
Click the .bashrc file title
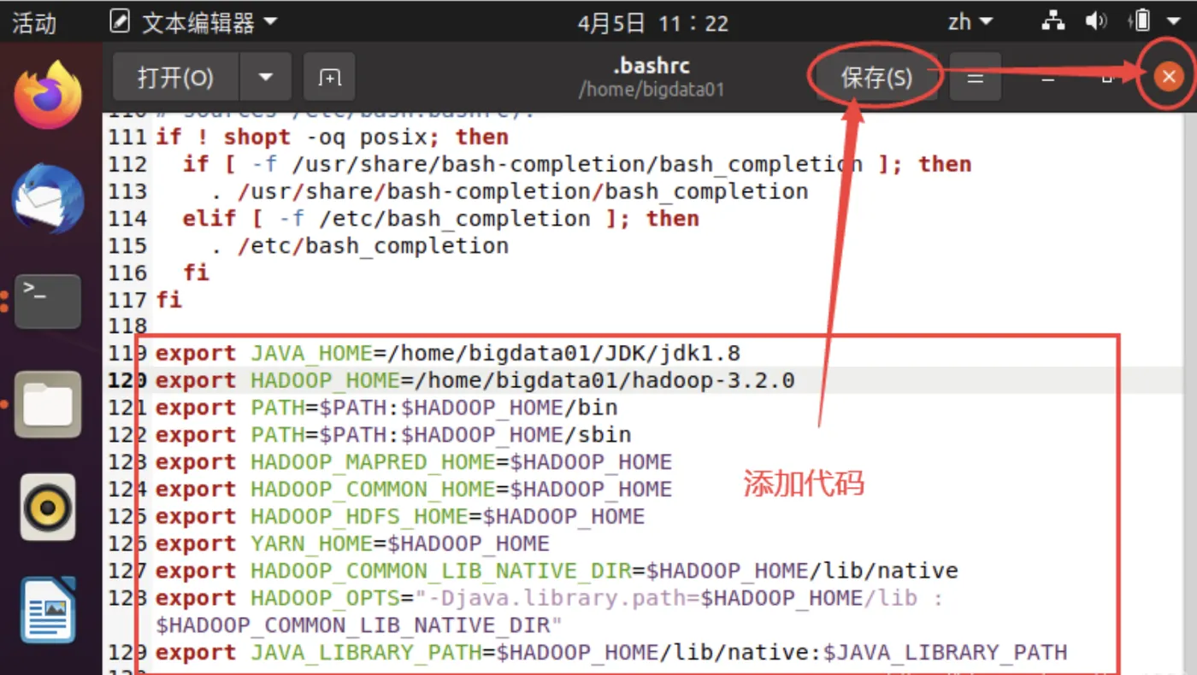(652, 67)
